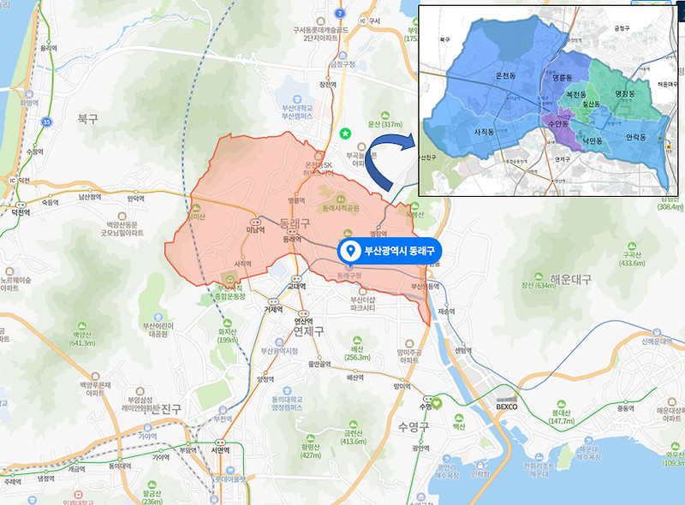Click the 동래역 subway station icon

click(x=292, y=232)
